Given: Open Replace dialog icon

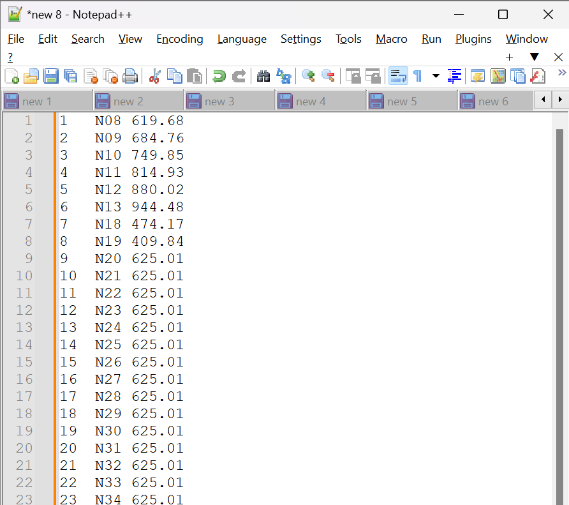Looking at the screenshot, I should click(283, 77).
